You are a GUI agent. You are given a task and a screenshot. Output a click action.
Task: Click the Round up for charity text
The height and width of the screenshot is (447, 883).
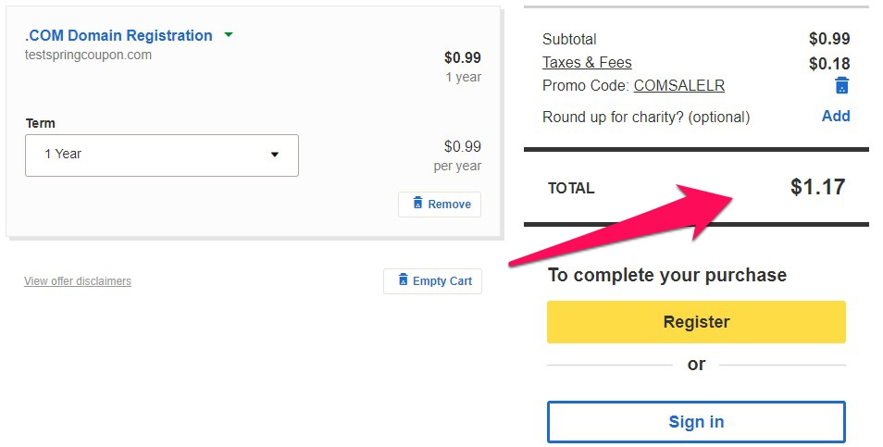tap(646, 118)
